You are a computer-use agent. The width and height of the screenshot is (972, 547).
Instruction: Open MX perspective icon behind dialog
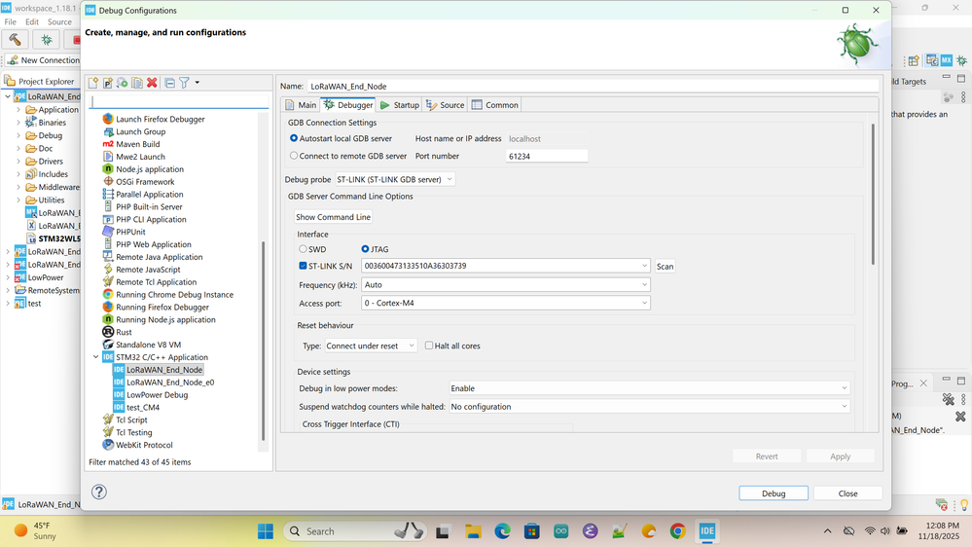(946, 60)
